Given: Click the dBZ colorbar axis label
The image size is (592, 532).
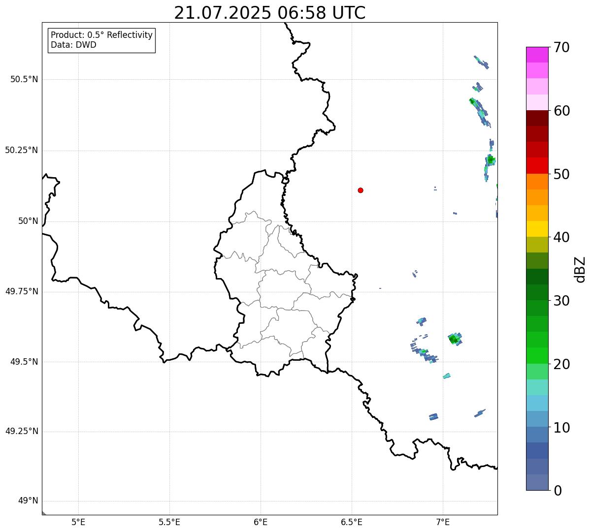Looking at the screenshot, I should point(580,269).
